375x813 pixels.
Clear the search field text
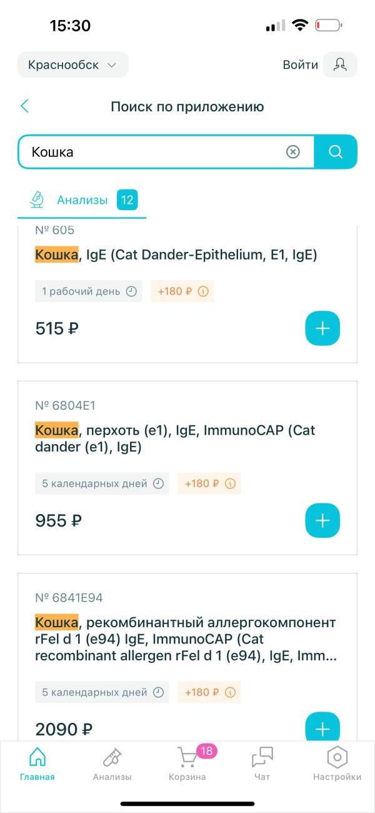(x=292, y=152)
